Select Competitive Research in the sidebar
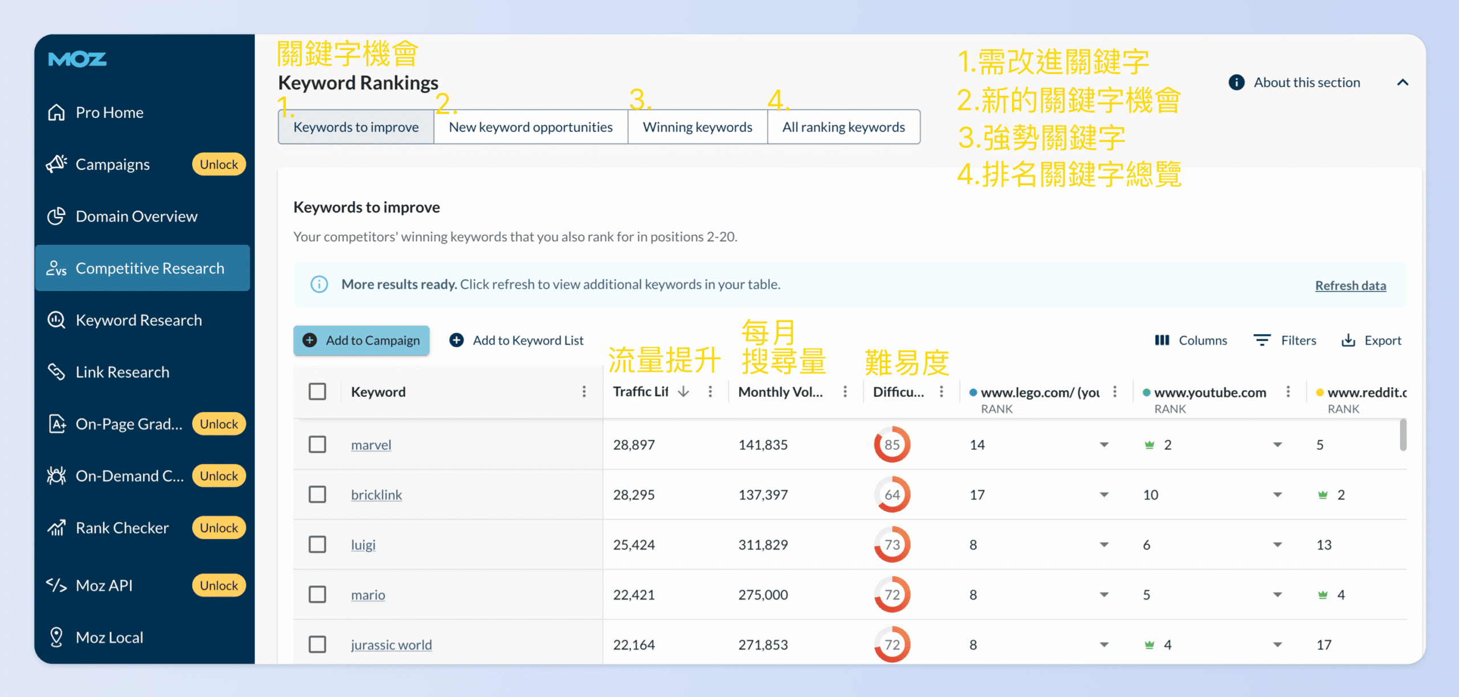Viewport: 1459px width, 697px height. point(150,268)
